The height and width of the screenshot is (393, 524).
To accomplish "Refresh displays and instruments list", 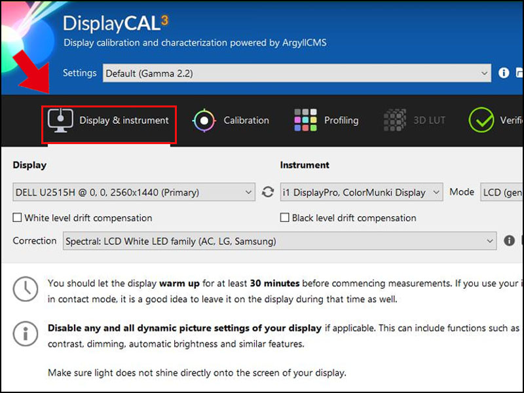I will 268,192.
